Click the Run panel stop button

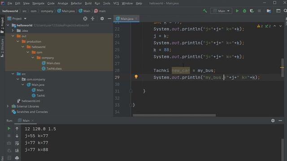[x=9, y=136]
